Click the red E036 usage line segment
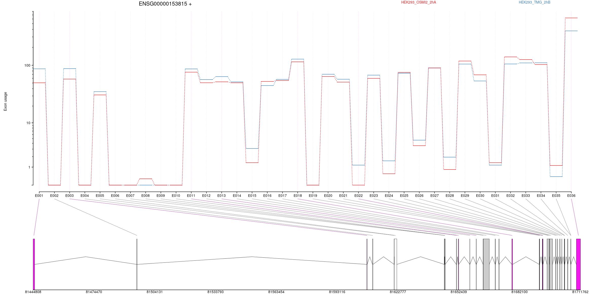Image resolution: width=608 pixels, height=304 pixels. tap(571, 18)
